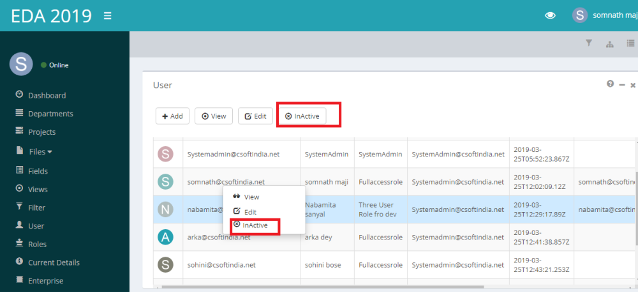The height and width of the screenshot is (295, 638).
Task: Click the SystemAdmin row avatar
Action: 165,154
